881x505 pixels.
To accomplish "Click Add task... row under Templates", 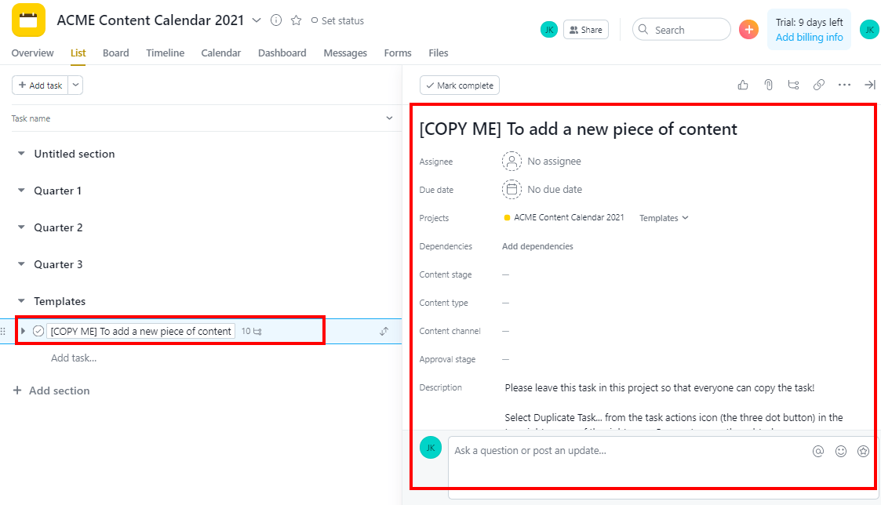I will [74, 358].
